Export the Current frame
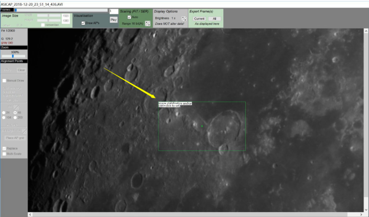369x217 pixels. (x=199, y=19)
